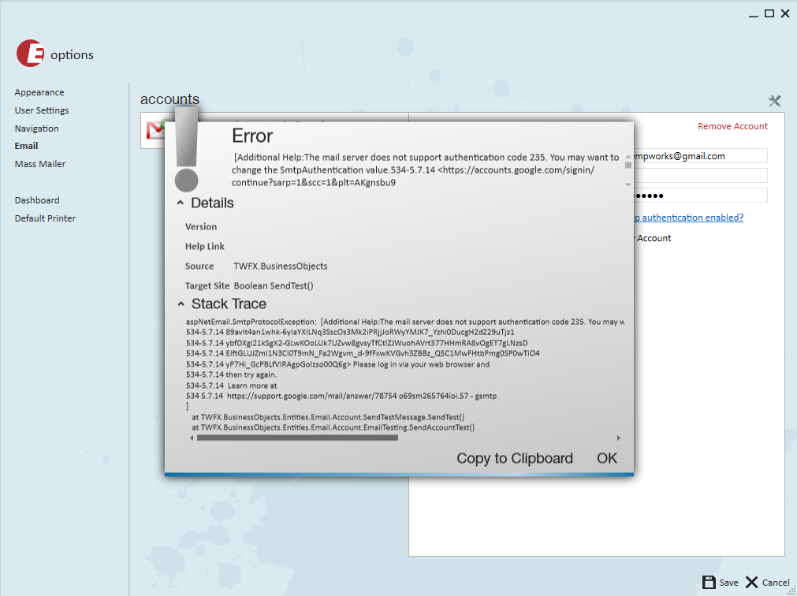Open the Mass Mailer options
Image resolution: width=797 pixels, height=596 pixels.
click(40, 164)
